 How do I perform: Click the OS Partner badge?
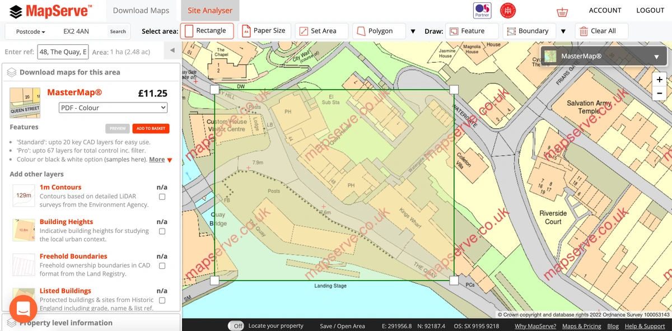tap(482, 11)
